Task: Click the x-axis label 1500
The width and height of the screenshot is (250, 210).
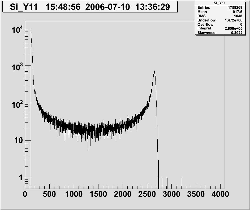Action: pos(98,194)
